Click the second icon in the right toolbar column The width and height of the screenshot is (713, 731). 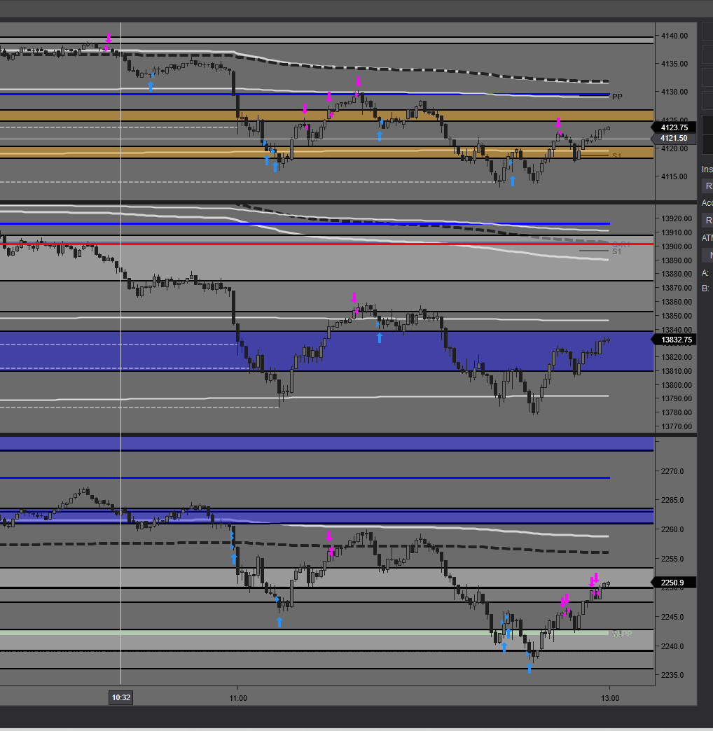[707, 54]
